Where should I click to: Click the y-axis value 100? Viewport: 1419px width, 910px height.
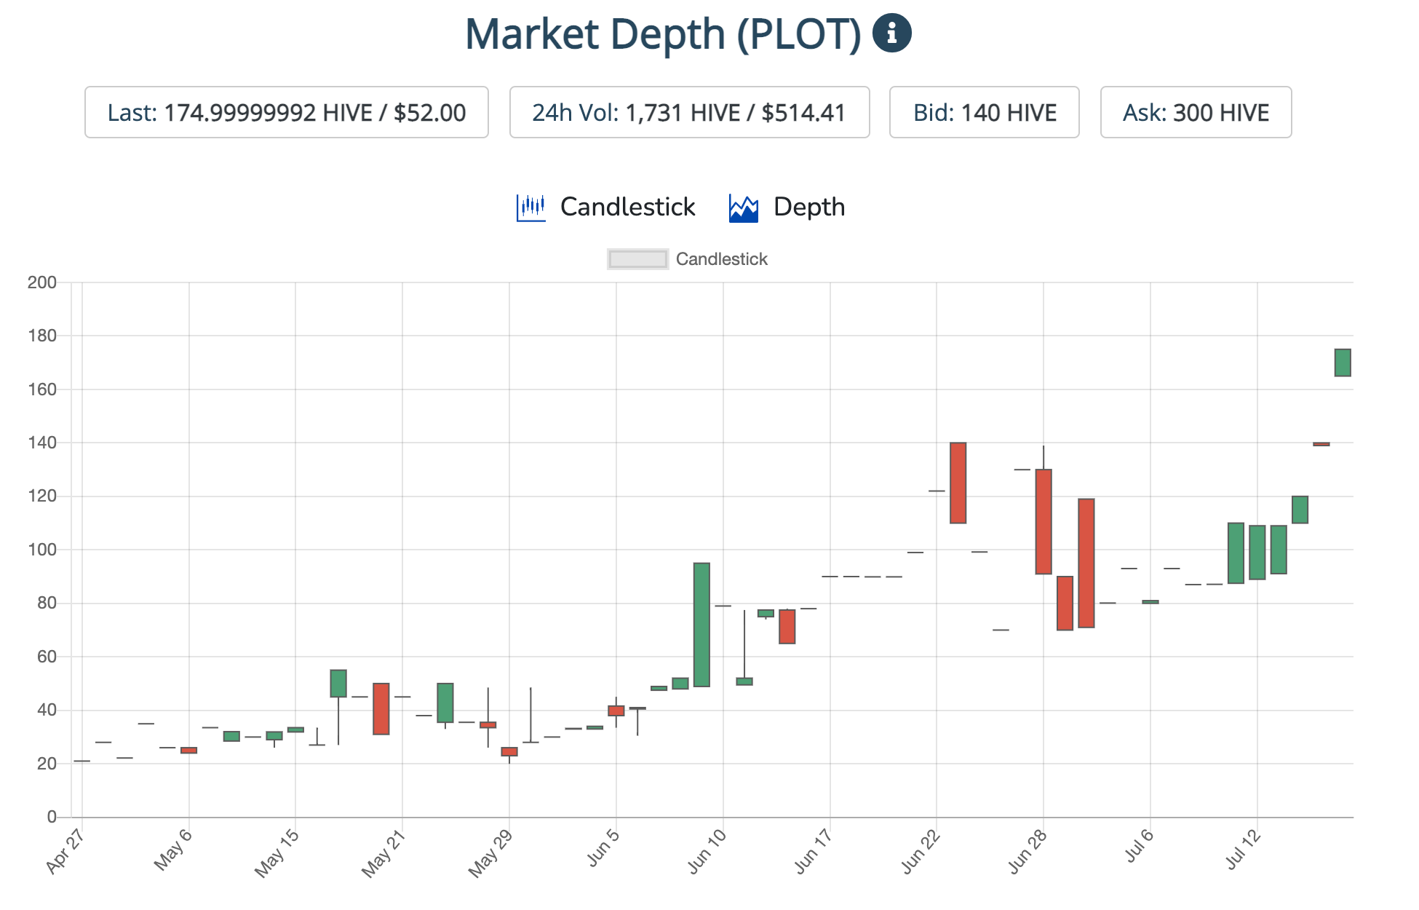tap(42, 550)
